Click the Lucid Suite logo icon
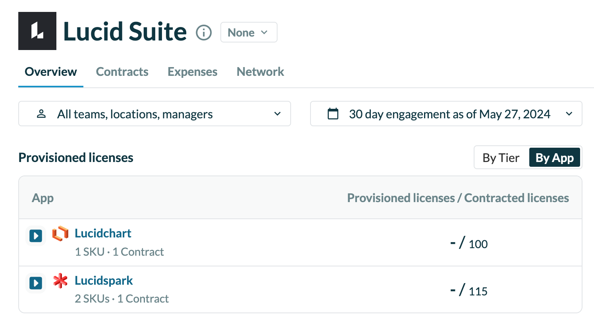 [x=37, y=31]
